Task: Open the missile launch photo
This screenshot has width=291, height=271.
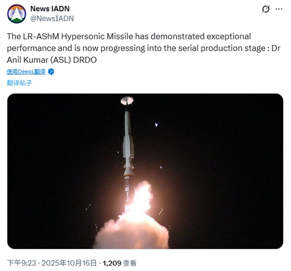Action: point(145,171)
